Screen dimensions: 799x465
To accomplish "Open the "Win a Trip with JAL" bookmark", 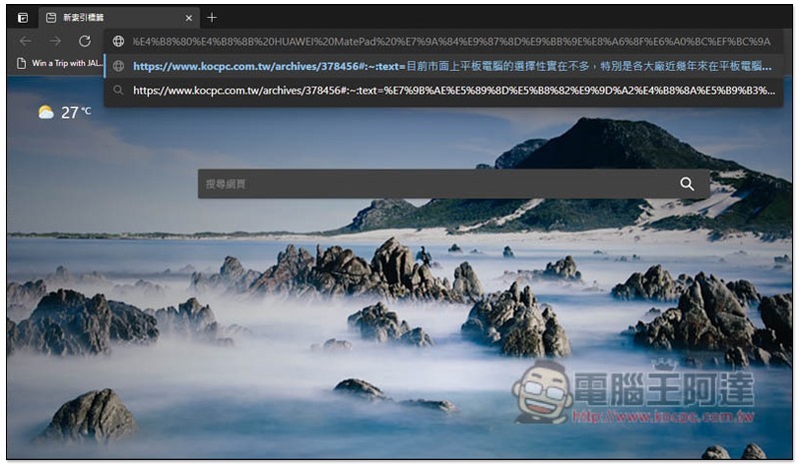I will pos(60,63).
